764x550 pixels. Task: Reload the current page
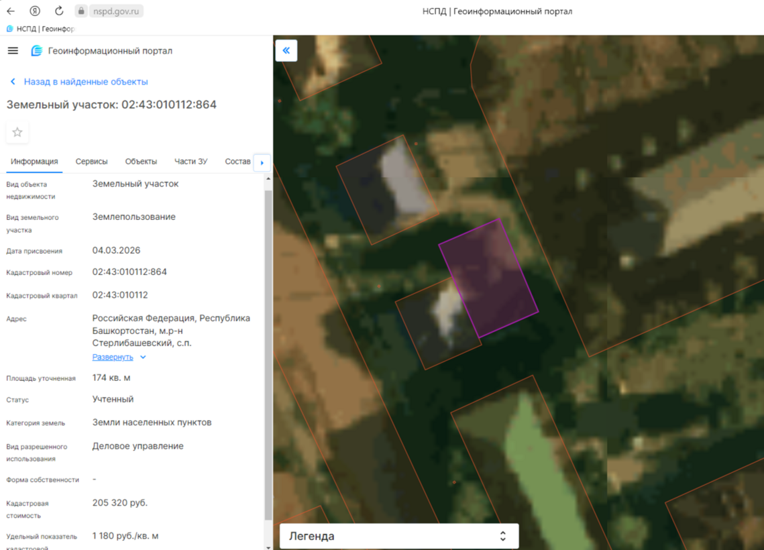tap(59, 11)
